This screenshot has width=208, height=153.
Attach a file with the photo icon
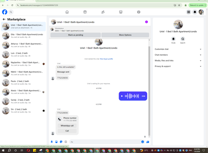coord(57,142)
